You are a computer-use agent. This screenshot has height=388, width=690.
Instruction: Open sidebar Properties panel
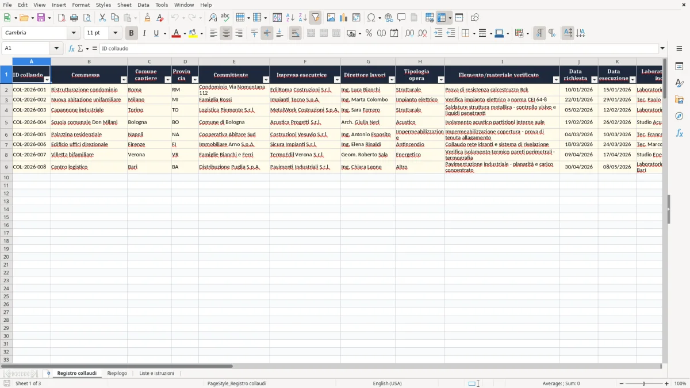click(x=679, y=66)
